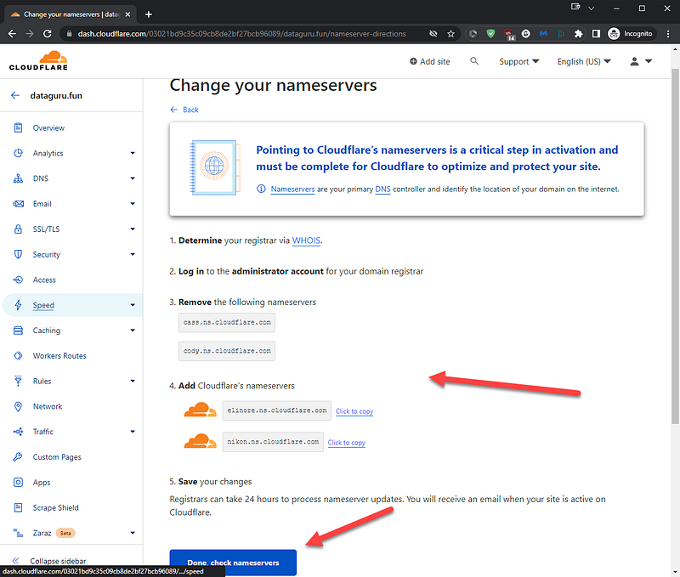The width and height of the screenshot is (680, 577).
Task: Click the Workers Routes icon
Action: point(18,355)
